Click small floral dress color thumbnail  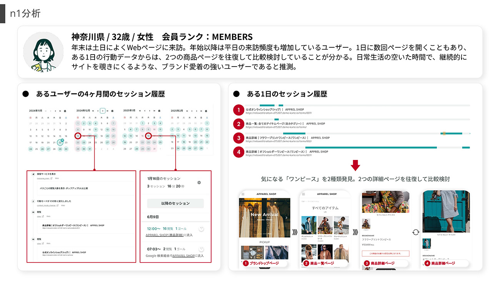click(x=366, y=224)
